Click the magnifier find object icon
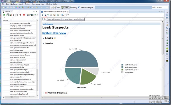This screenshot has height=105, width=171. [x=68, y=15]
